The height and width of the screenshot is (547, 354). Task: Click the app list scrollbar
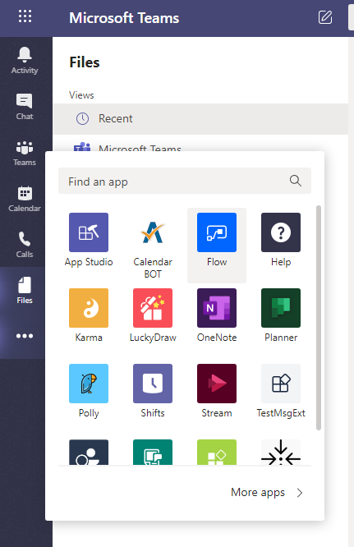[x=319, y=318]
